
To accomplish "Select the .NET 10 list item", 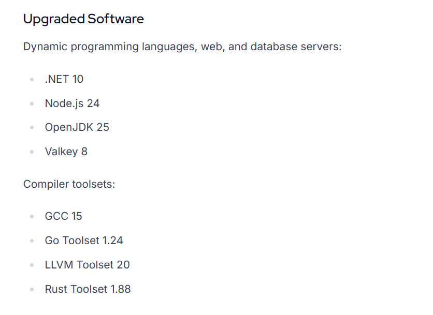I will click(64, 79).
